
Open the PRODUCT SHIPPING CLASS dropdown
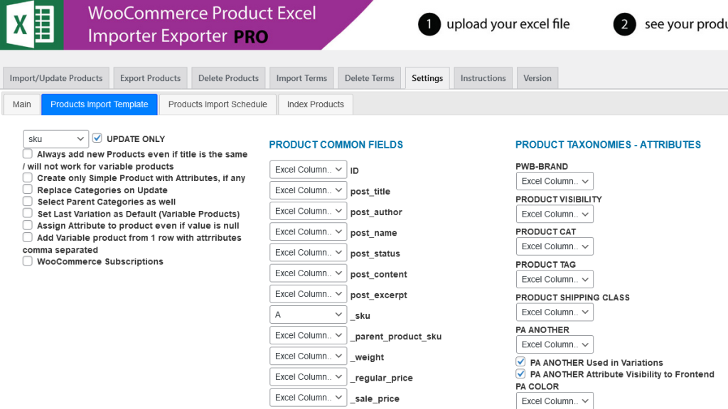(x=555, y=312)
